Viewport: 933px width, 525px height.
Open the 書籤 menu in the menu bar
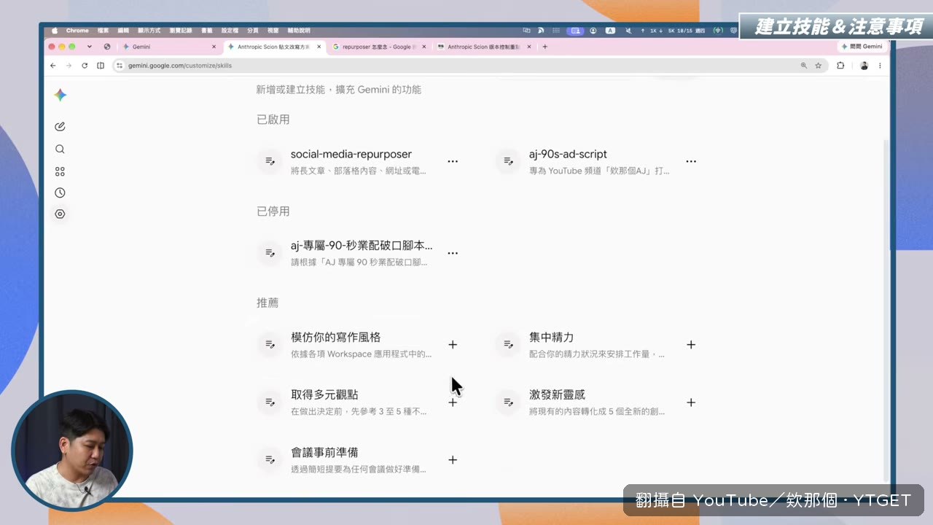(x=207, y=31)
